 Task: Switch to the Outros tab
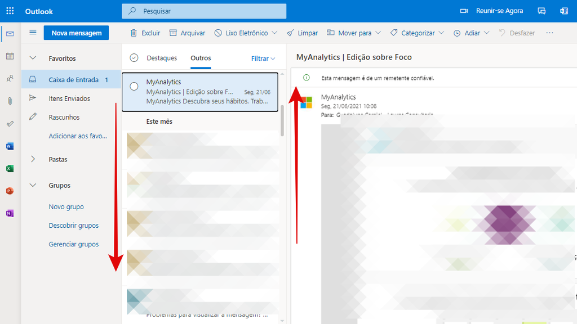tap(201, 58)
